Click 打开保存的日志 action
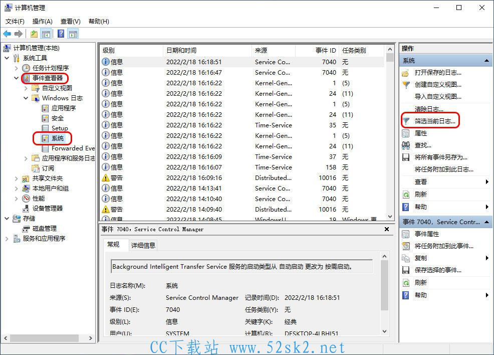 (x=438, y=73)
